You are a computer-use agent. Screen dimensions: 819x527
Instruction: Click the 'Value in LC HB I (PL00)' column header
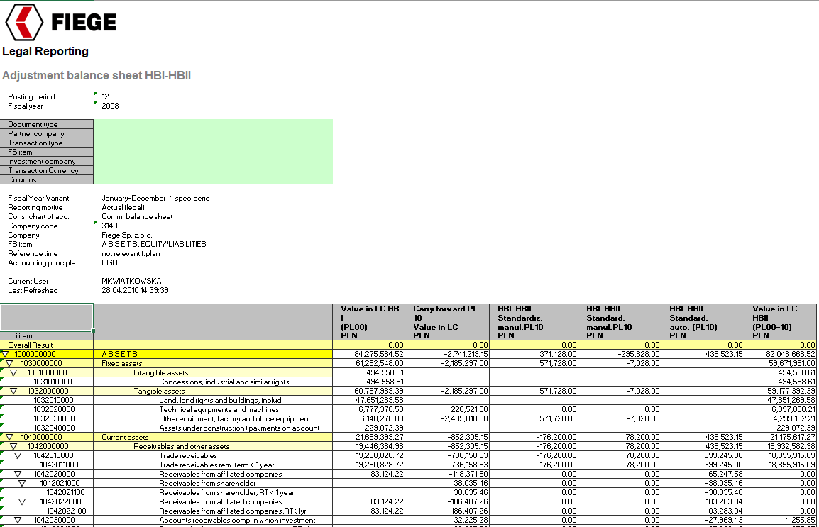click(369, 317)
